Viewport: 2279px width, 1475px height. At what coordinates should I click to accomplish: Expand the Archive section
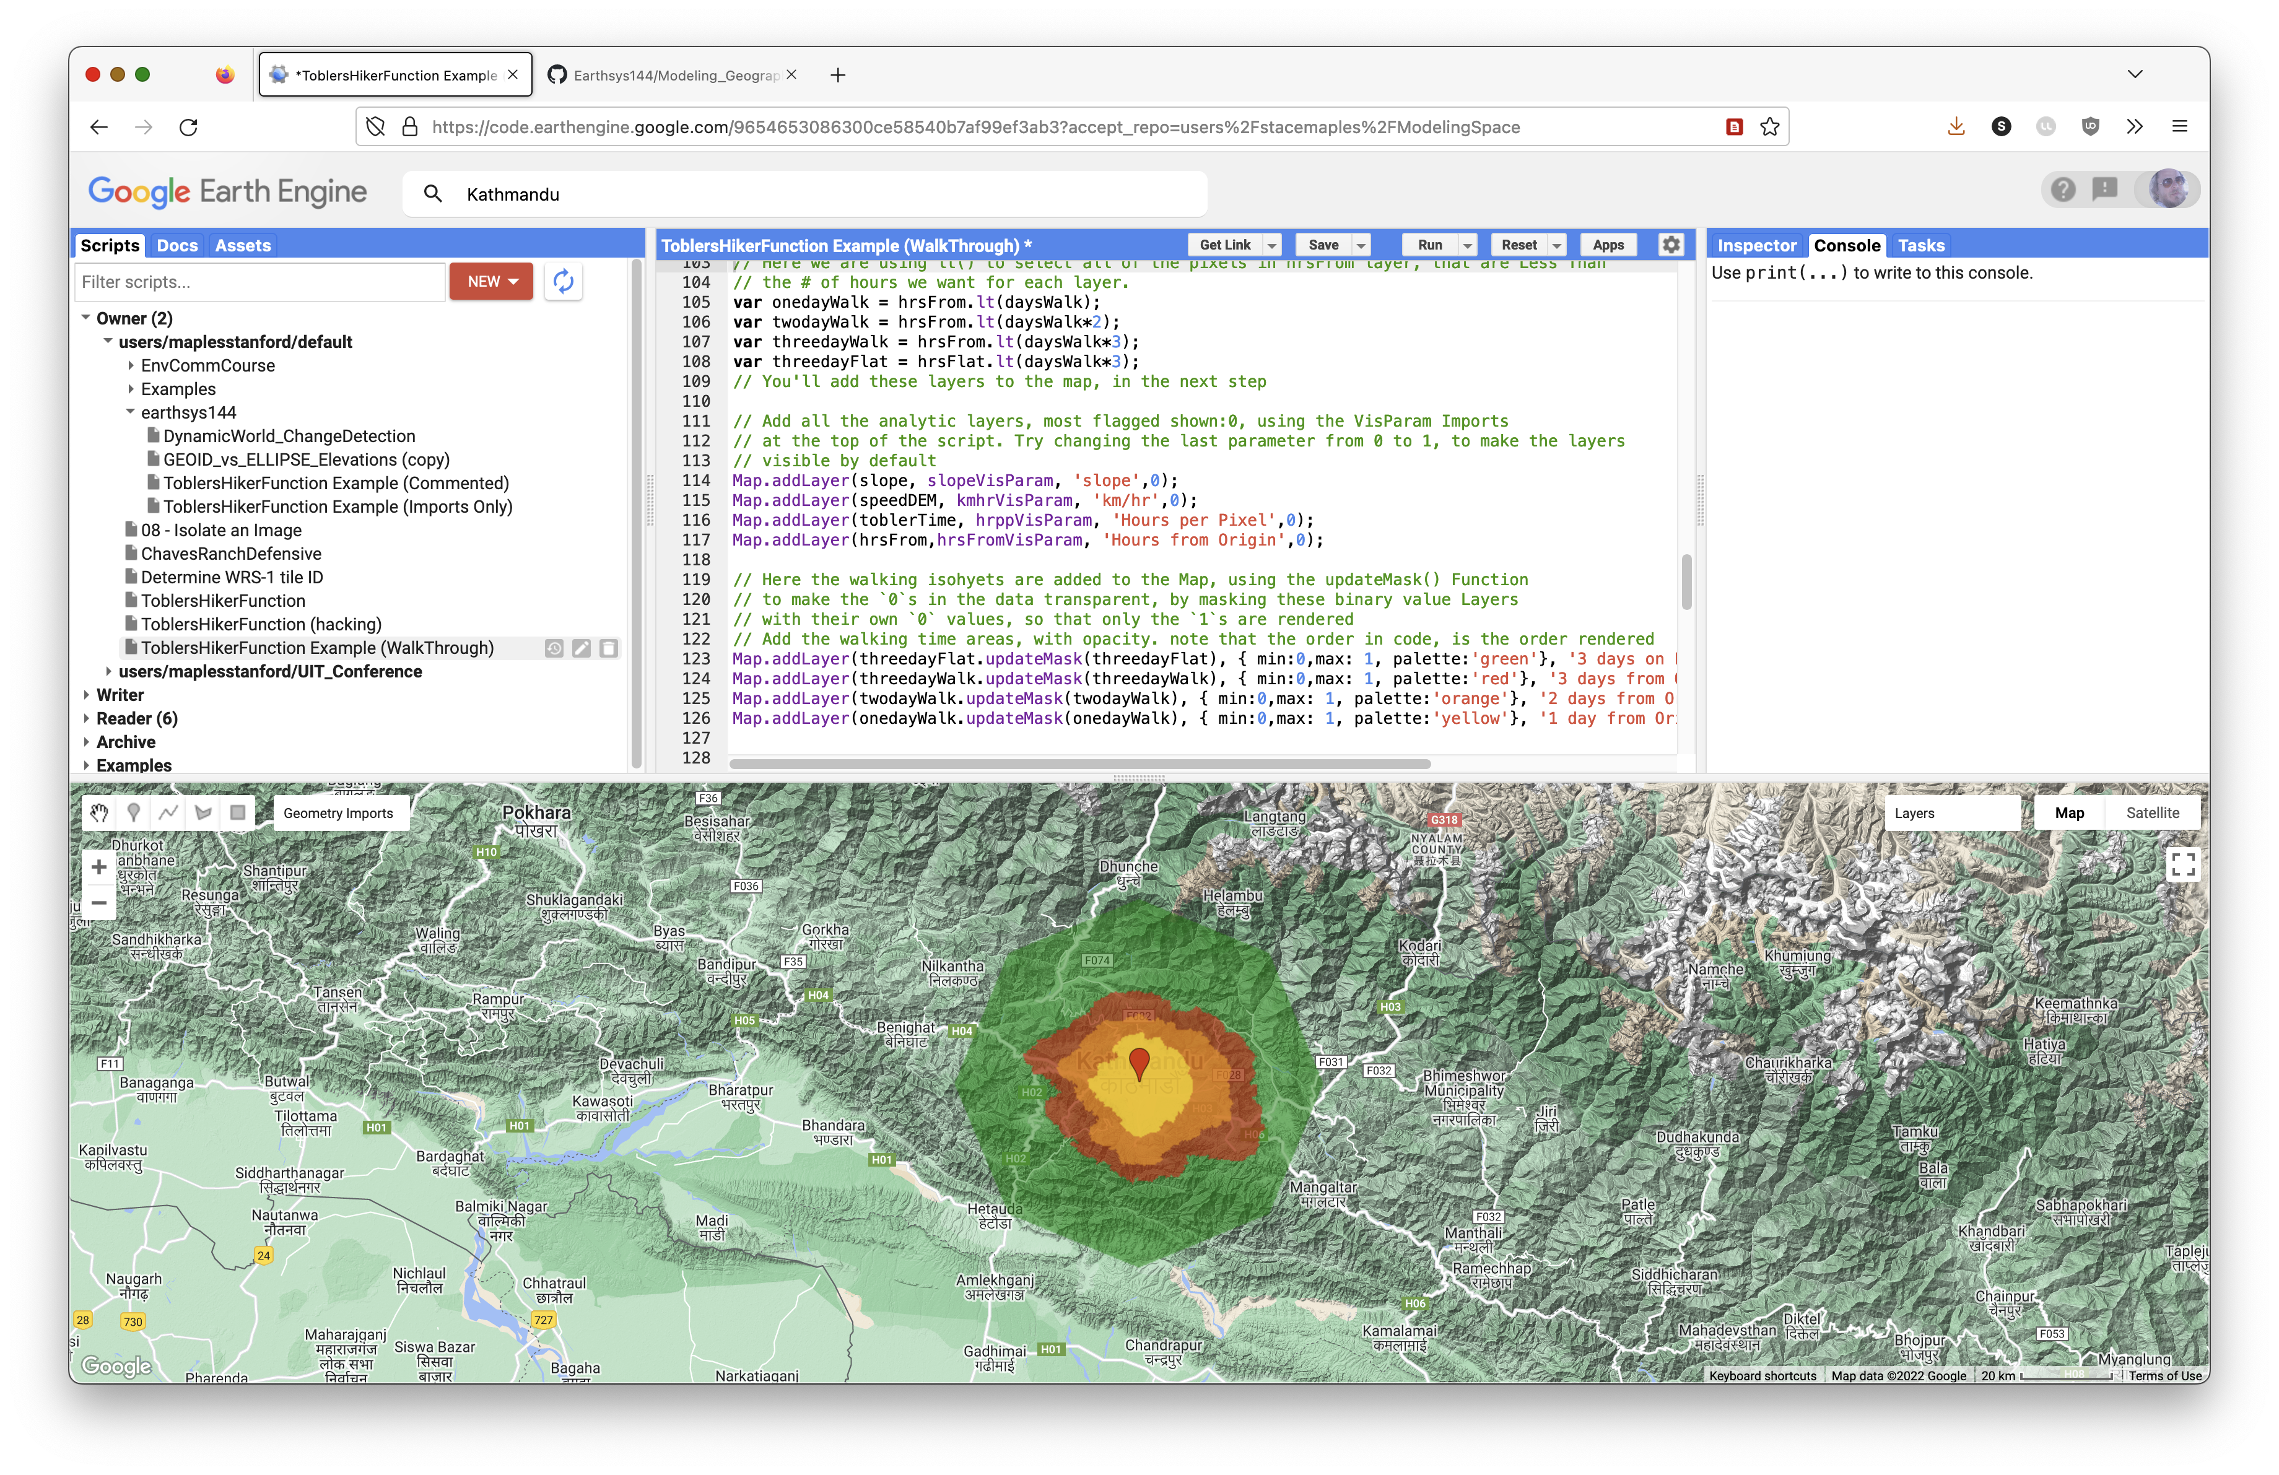tap(86, 743)
